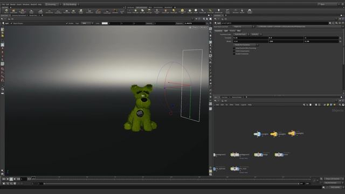Screen dimensions: 345x194
Task: Switch to the Render View pane tab
Action: pyautogui.click(x=33, y=16)
